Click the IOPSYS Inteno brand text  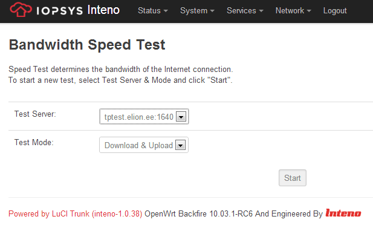click(78, 10)
